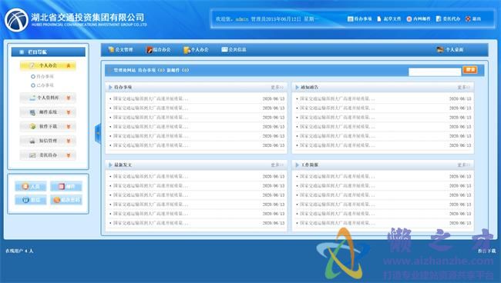Click the 委托代办 shortcut in header
Viewport: 501px width, 283px height.
pyautogui.click(x=448, y=18)
